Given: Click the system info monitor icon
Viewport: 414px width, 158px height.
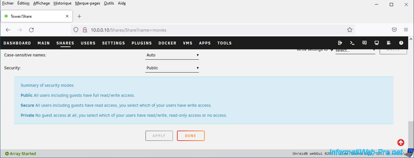Looking at the screenshot, I should click(x=377, y=43).
